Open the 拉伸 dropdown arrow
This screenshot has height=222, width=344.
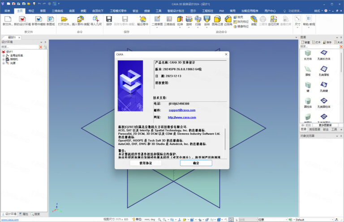coord(180,28)
